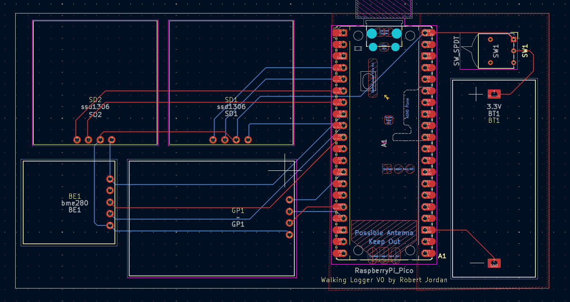
Task: Select BT1 pad 2 labelled GND
Action: (494, 263)
